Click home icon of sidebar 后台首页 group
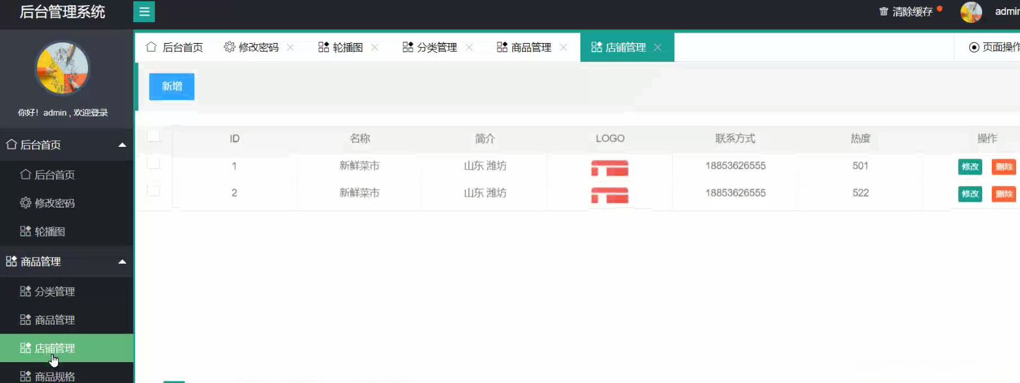The height and width of the screenshot is (383, 1020). (x=11, y=144)
